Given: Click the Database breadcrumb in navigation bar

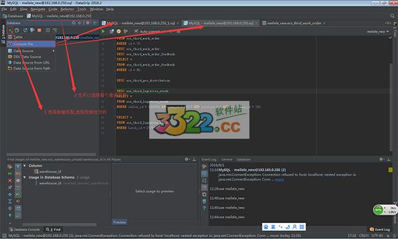Looking at the screenshot, I should pyautogui.click(x=13, y=16).
